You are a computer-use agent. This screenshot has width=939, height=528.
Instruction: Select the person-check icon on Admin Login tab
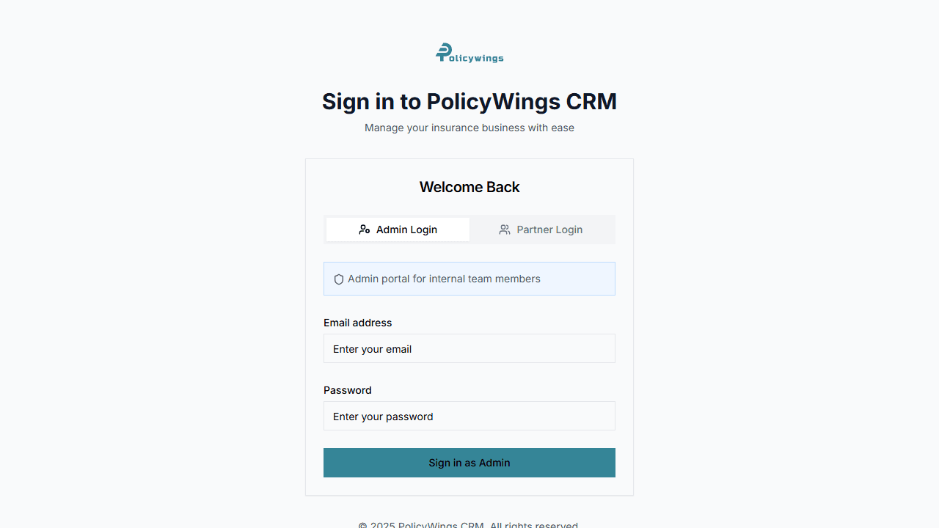point(365,229)
